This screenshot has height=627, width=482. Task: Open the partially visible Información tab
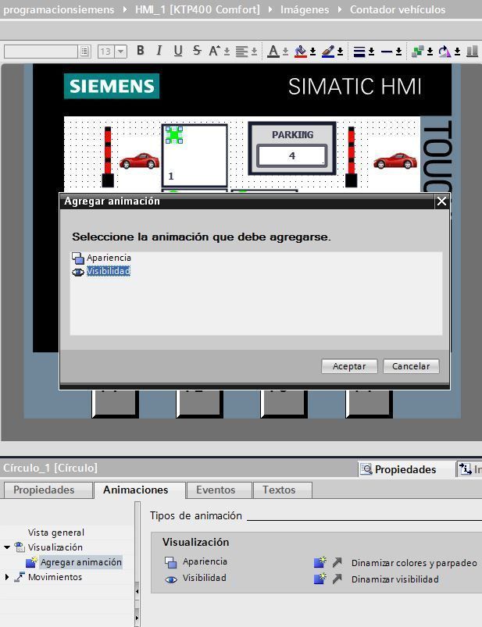coord(470,469)
